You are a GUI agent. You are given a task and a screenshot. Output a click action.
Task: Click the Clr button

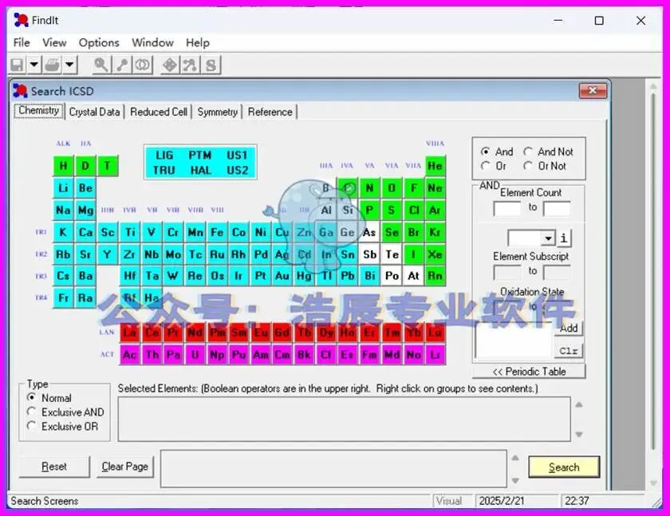(569, 351)
